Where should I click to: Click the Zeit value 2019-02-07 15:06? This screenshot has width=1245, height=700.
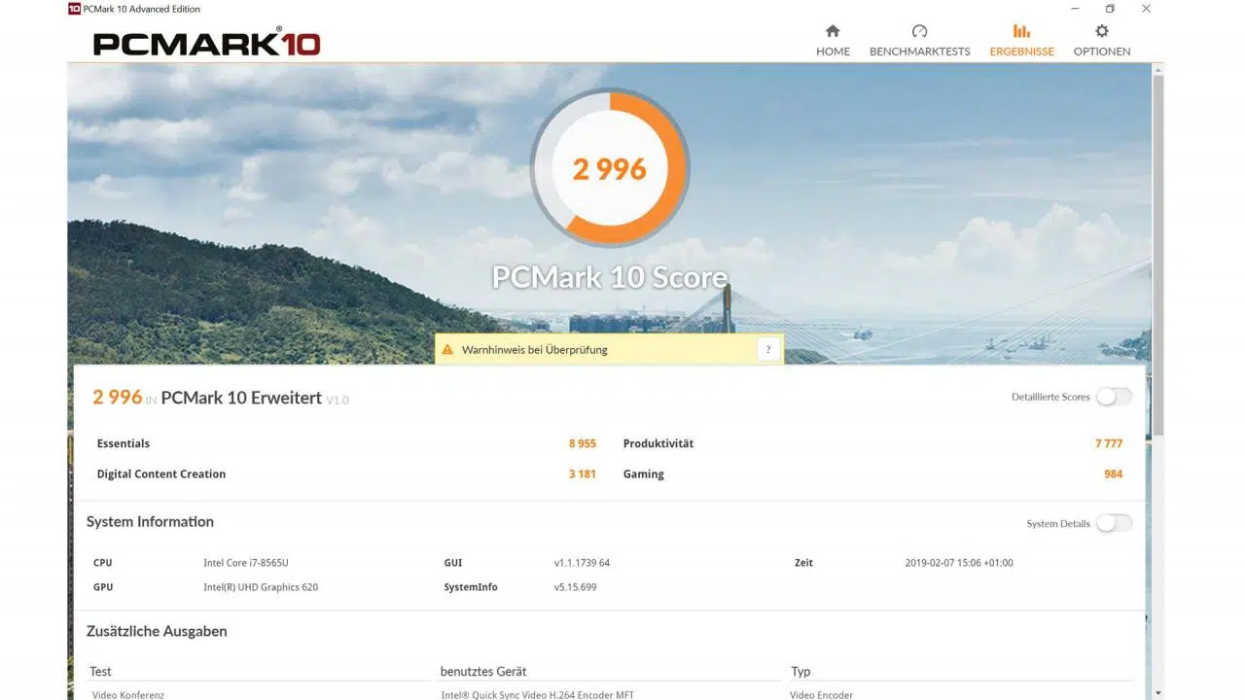pyautogui.click(x=959, y=563)
